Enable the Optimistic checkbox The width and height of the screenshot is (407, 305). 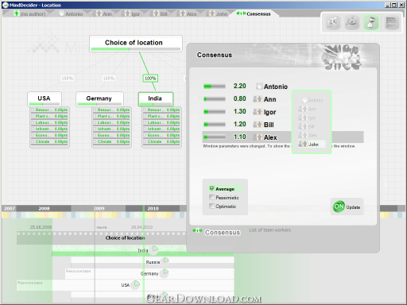pos(211,206)
